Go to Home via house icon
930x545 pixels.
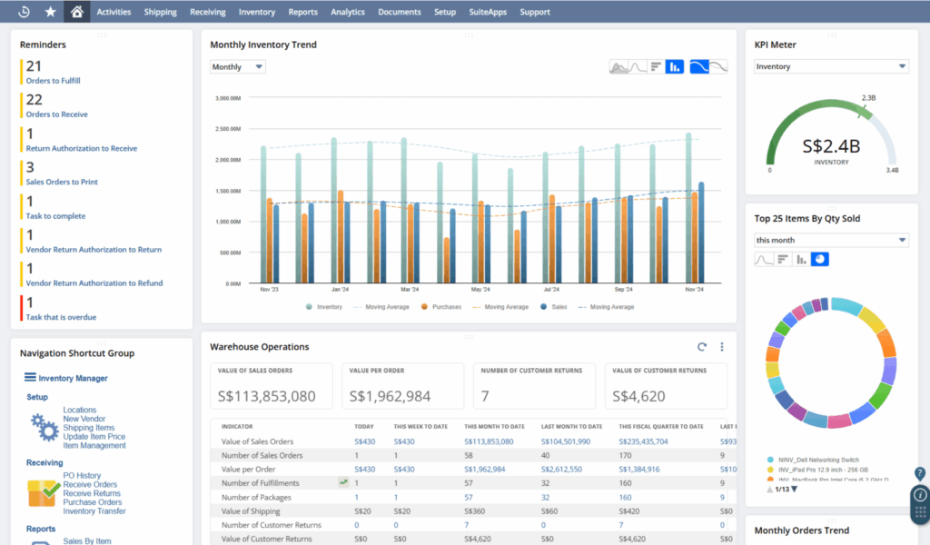[77, 12]
